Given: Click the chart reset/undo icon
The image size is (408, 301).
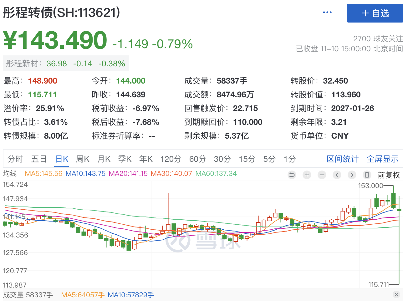Looking at the screenshot, I should (x=292, y=175).
